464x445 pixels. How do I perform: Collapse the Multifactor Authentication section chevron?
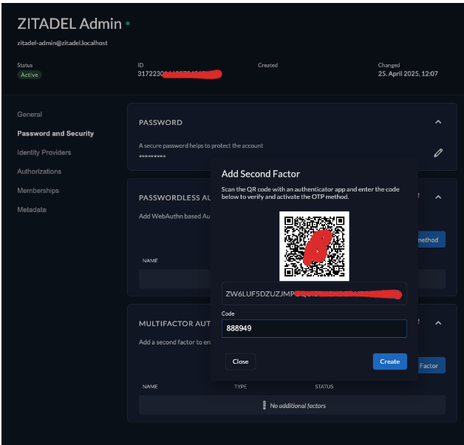coord(438,323)
